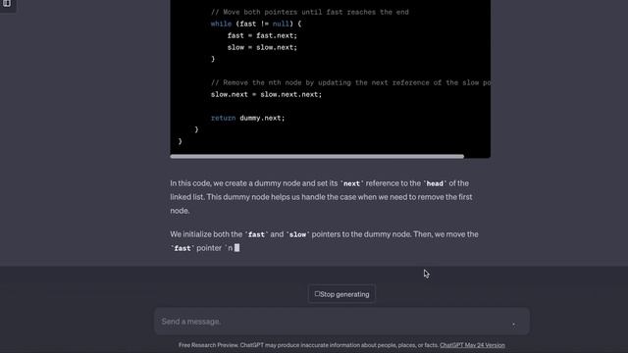Image resolution: width=628 pixels, height=353 pixels.
Task: Open the ChatGPT May 24 Version link
Action: tap(472, 345)
